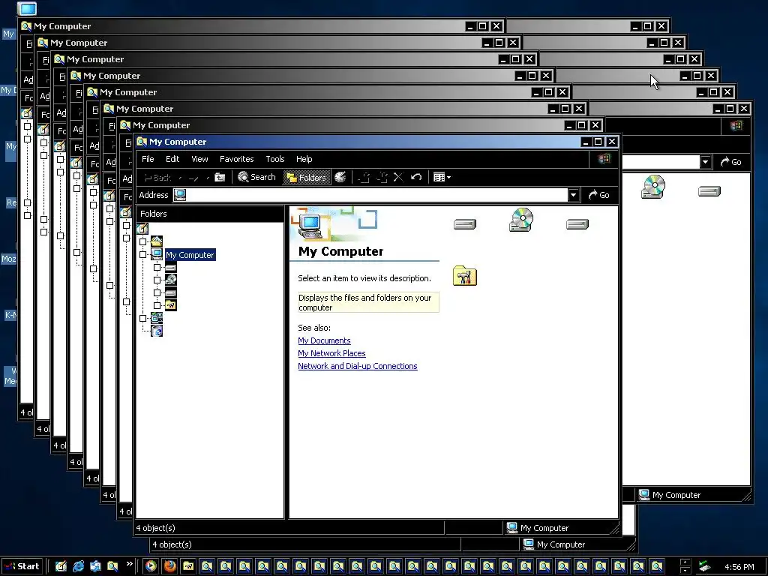Viewport: 768px width, 576px height.
Task: Click the Move To toolbar icon
Action: pos(364,177)
